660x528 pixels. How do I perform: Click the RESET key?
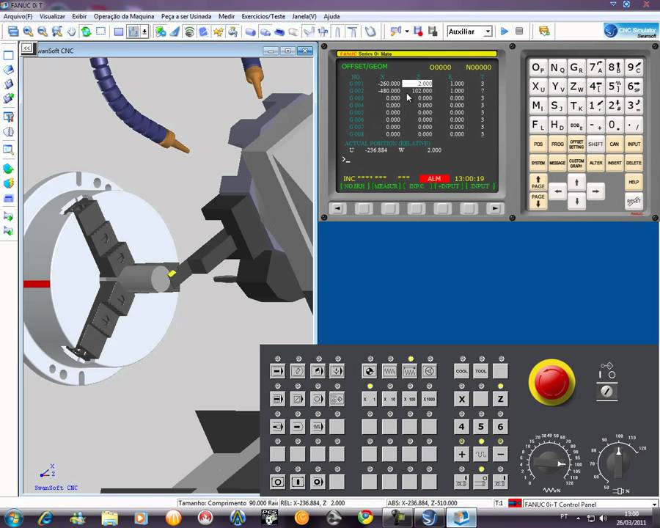click(634, 201)
